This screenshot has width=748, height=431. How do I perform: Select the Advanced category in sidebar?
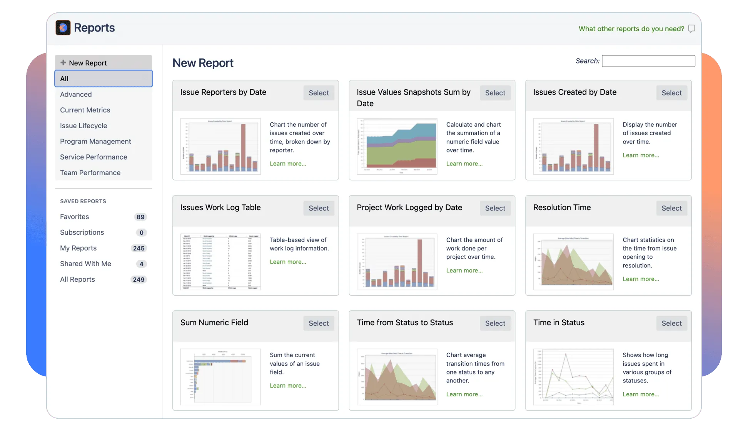76,94
